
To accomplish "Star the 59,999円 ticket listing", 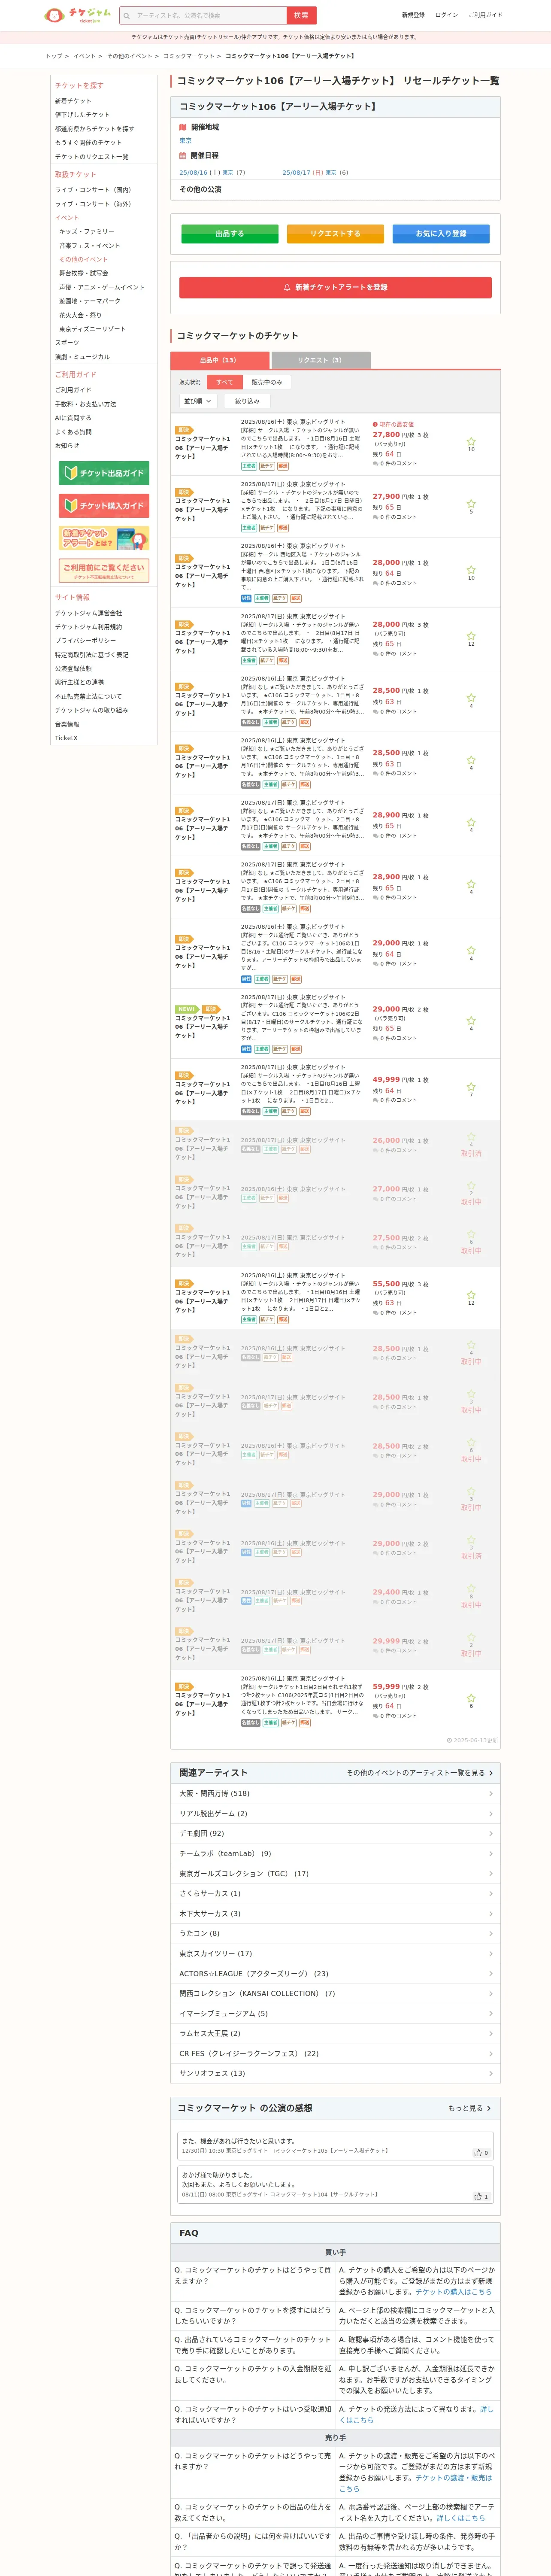I will point(471,1697).
